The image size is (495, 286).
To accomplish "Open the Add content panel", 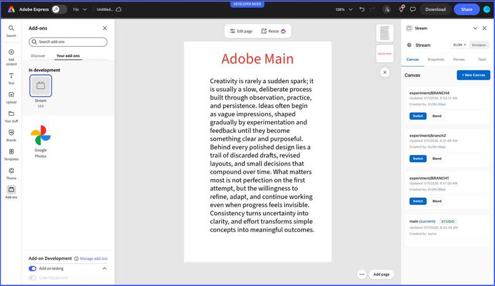I will (x=11, y=57).
